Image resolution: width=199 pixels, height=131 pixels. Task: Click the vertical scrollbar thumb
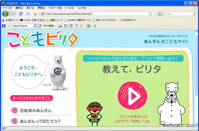pos(196,66)
